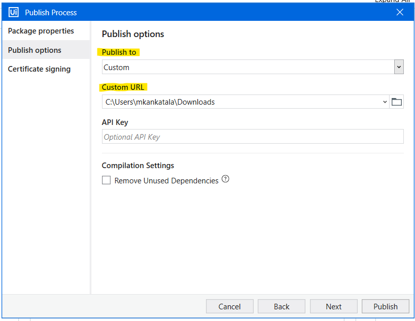
Task: Go Back to the previous step
Action: pyautogui.click(x=282, y=306)
